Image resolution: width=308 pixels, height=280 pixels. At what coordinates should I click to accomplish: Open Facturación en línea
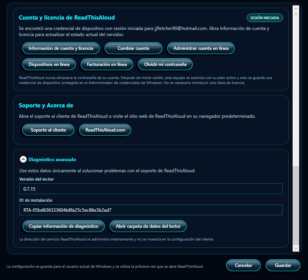click(107, 64)
